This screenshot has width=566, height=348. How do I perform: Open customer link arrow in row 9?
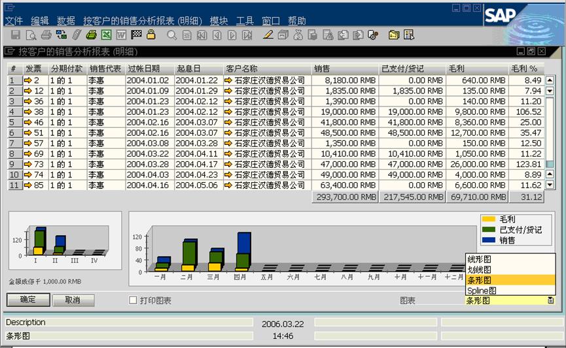[228, 165]
